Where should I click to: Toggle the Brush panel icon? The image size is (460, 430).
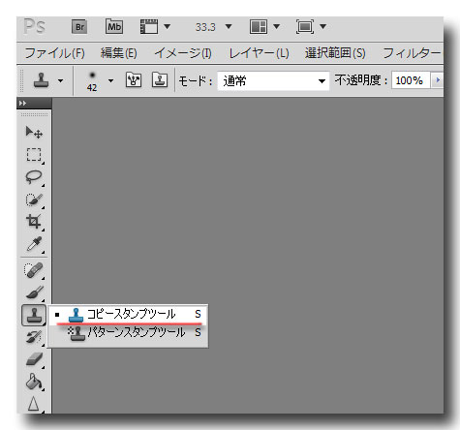coord(134,80)
